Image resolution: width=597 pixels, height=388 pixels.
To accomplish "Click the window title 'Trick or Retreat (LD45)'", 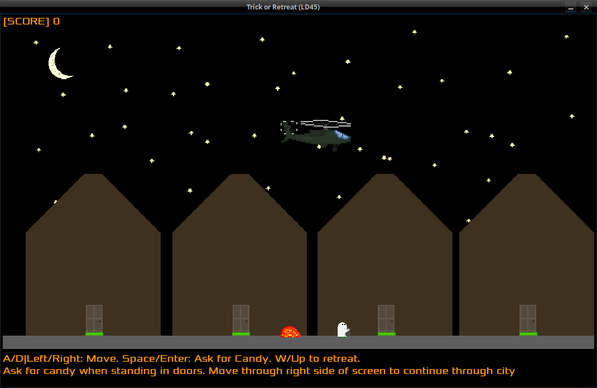I will pos(283,7).
